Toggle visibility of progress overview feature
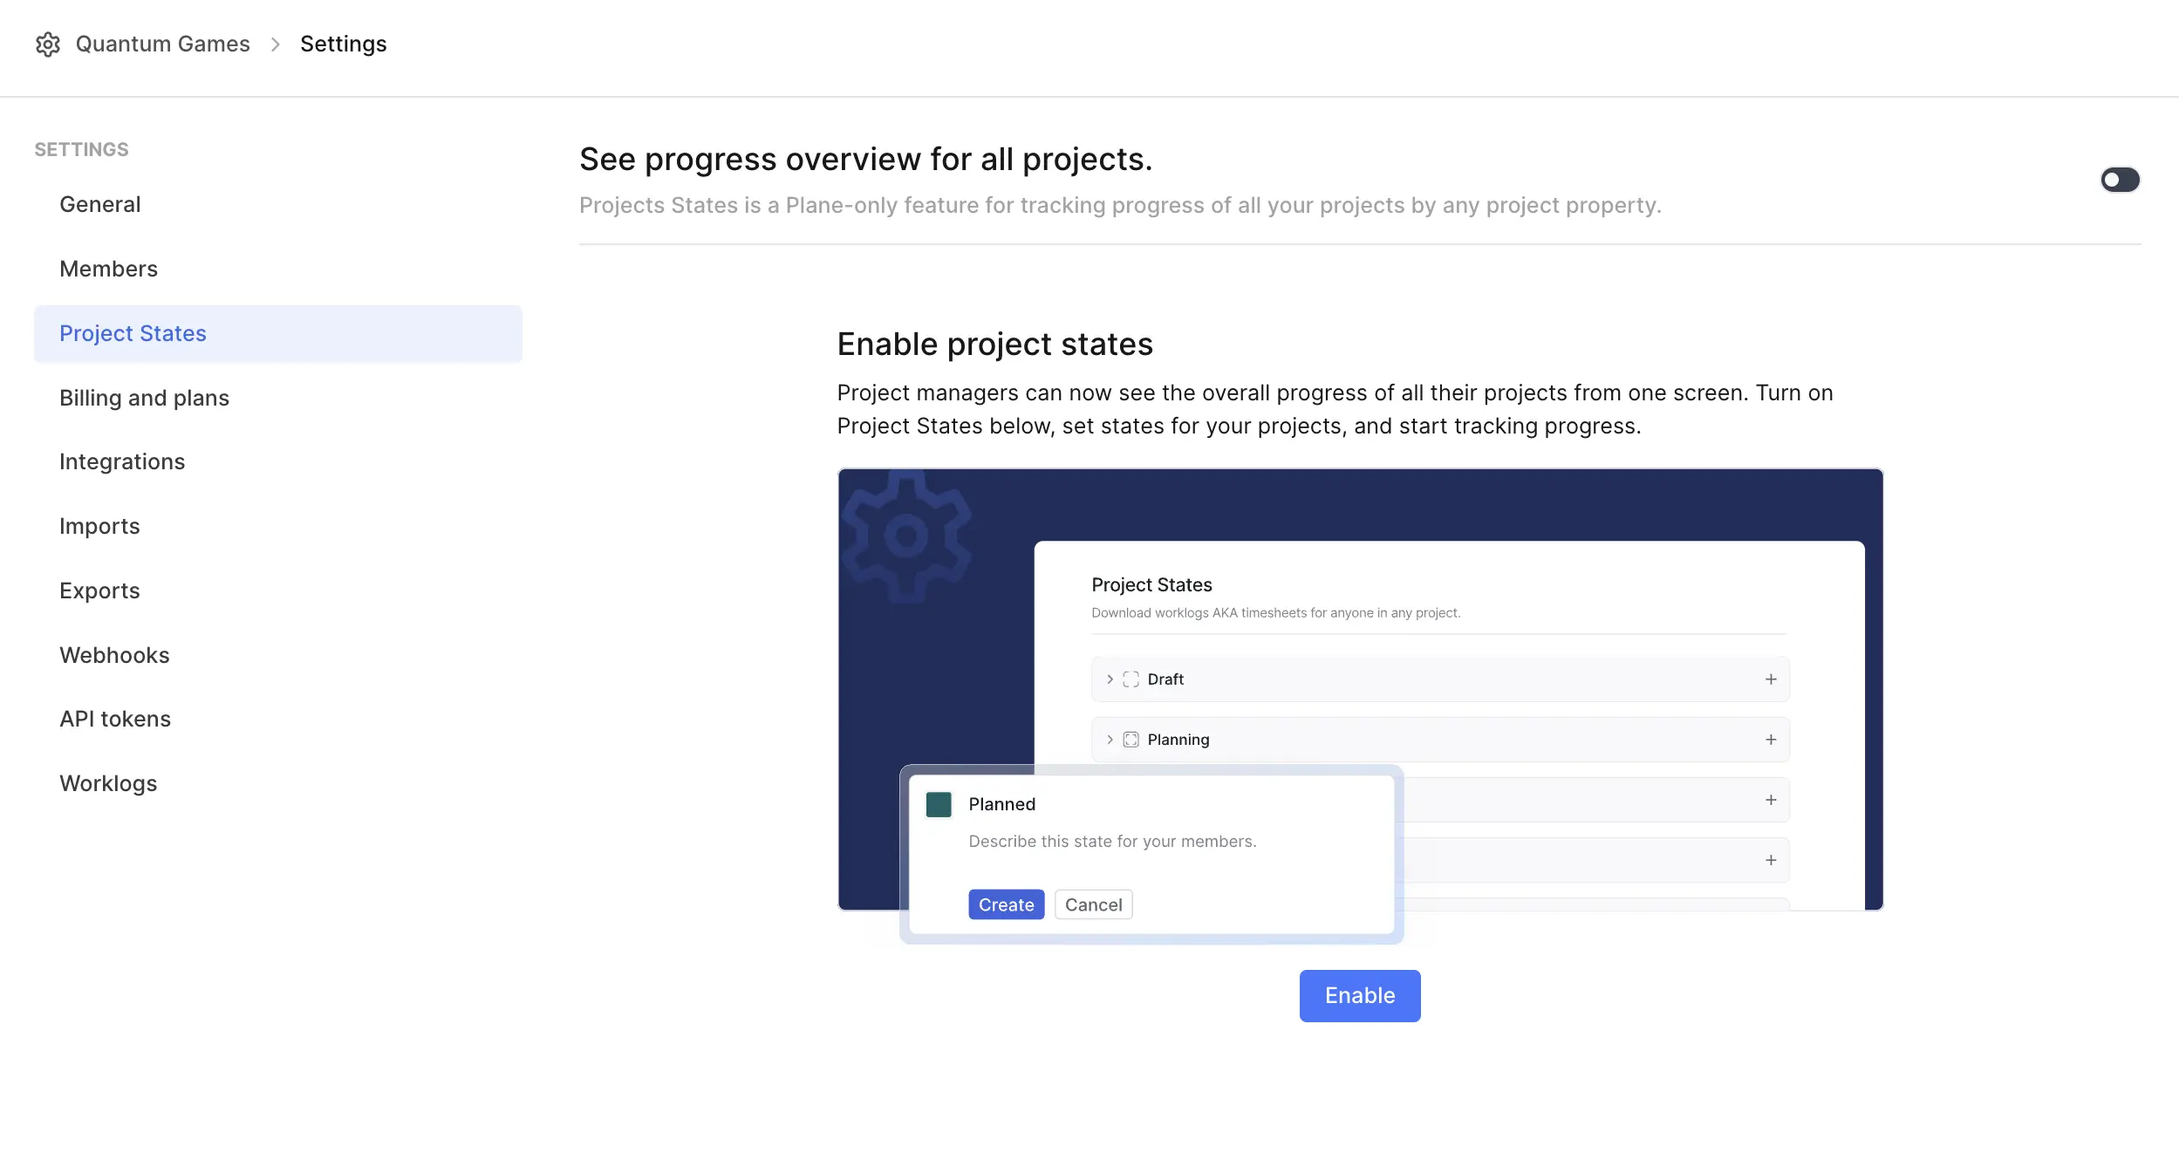This screenshot has height=1174, width=2179. [x=2121, y=178]
